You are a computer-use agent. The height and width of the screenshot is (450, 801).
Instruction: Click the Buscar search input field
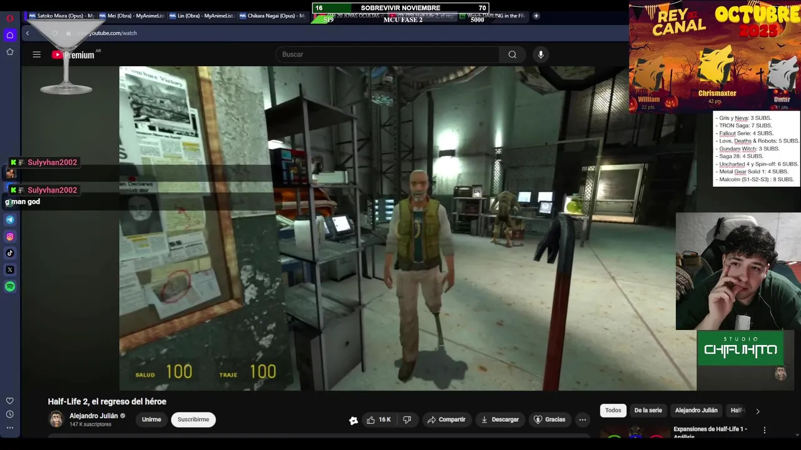click(x=387, y=54)
